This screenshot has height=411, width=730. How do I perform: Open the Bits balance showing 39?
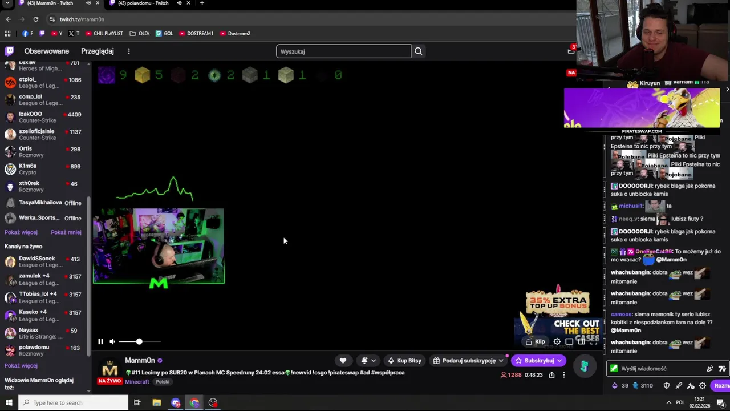(620, 385)
